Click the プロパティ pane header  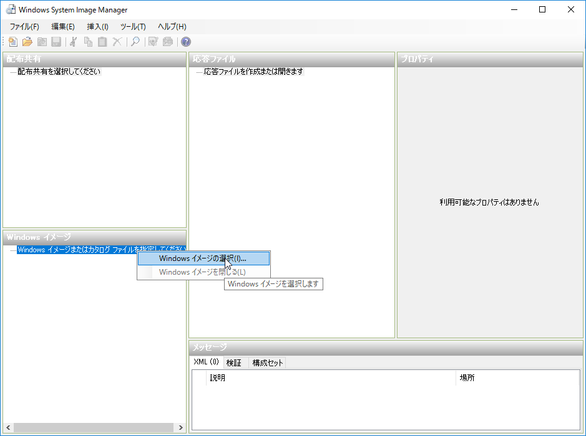point(490,59)
